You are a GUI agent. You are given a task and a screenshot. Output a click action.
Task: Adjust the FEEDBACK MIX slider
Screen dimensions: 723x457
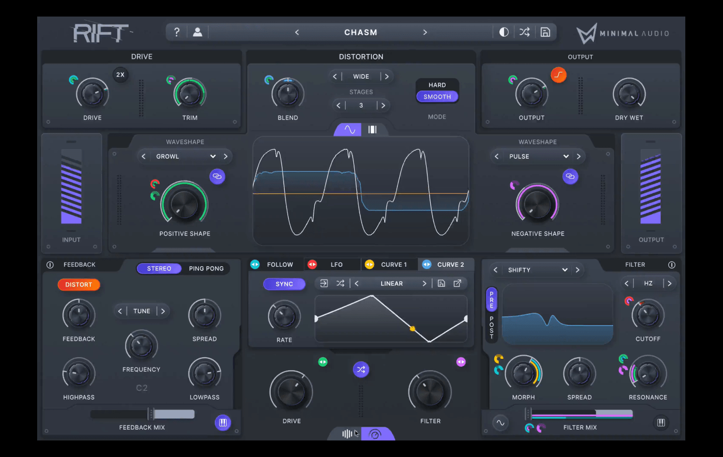click(x=143, y=414)
